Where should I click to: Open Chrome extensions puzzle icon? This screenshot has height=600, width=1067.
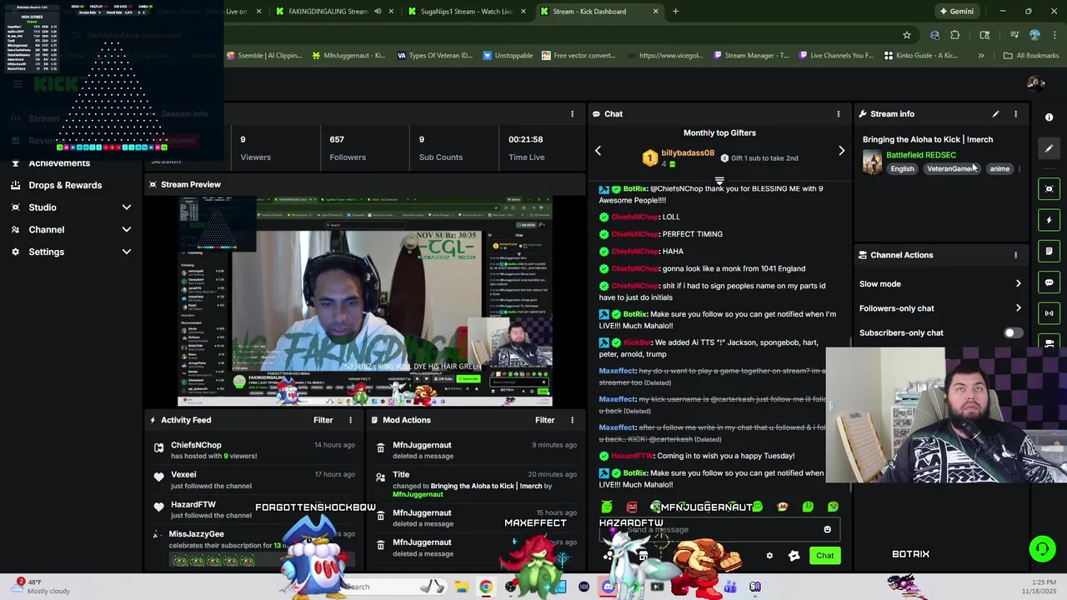click(955, 35)
